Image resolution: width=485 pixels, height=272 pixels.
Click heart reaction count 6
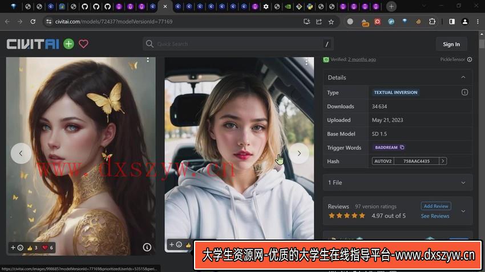point(47,248)
